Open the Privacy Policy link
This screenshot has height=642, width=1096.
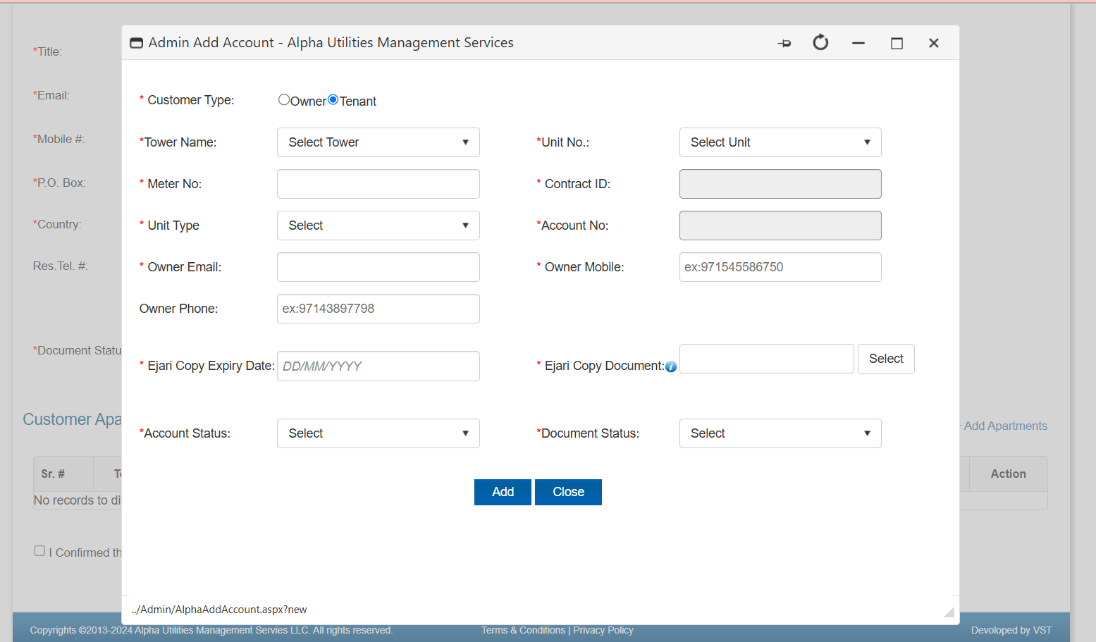(x=603, y=630)
